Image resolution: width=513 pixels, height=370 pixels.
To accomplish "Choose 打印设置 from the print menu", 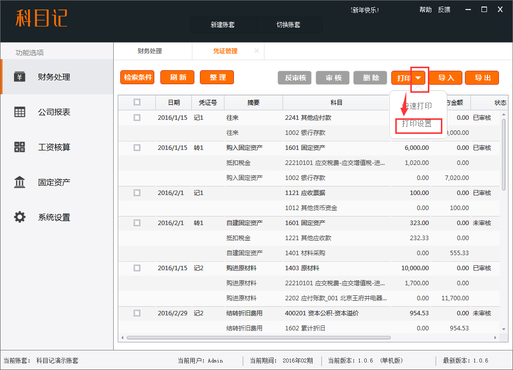I will click(417, 124).
